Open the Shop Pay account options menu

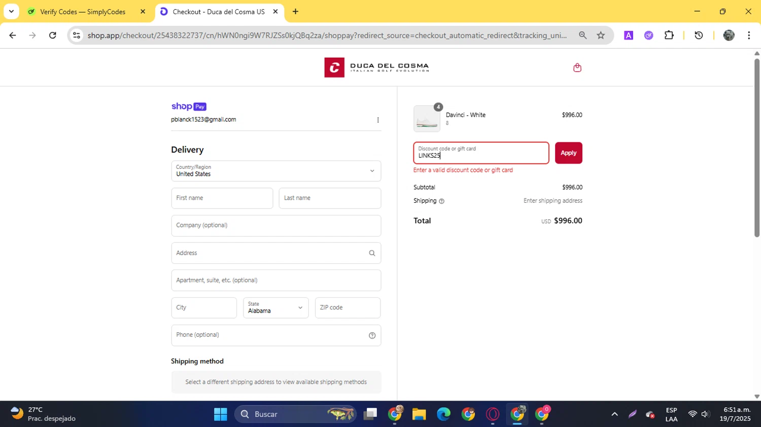(x=377, y=120)
